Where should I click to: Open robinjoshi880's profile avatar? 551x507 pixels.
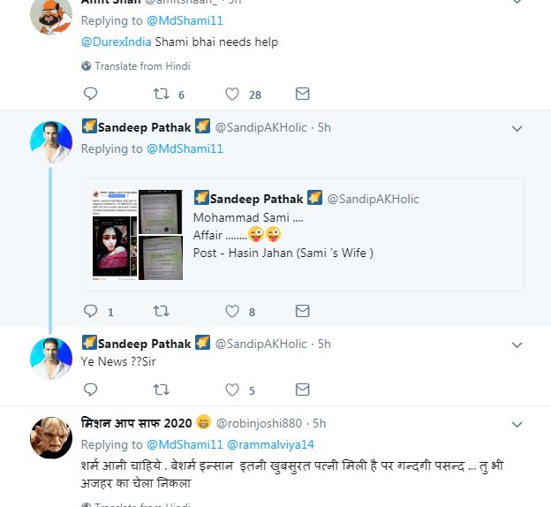pos(51,435)
